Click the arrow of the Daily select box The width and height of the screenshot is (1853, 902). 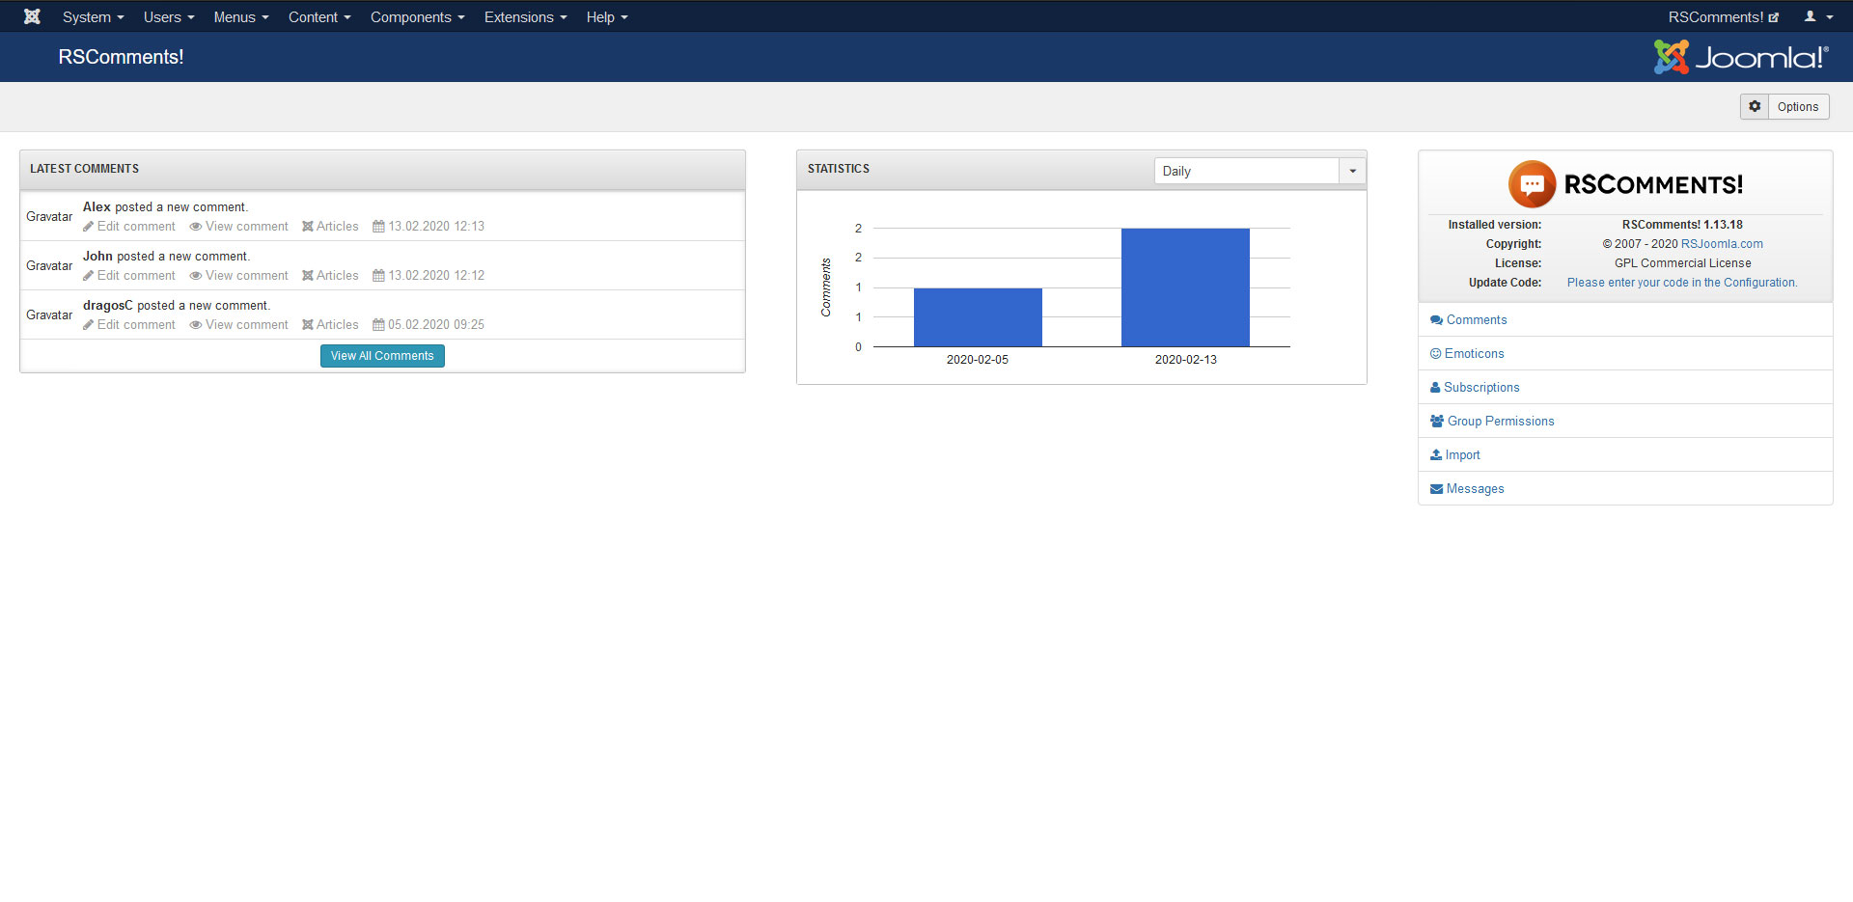click(x=1352, y=171)
